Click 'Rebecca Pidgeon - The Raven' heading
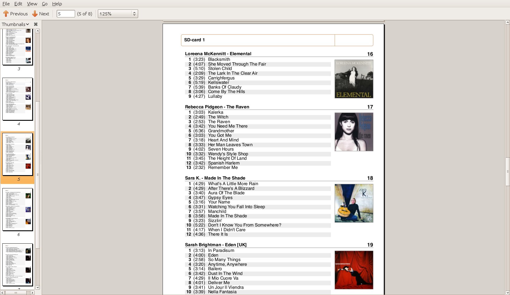The height and width of the screenshot is (295, 510). click(x=217, y=107)
